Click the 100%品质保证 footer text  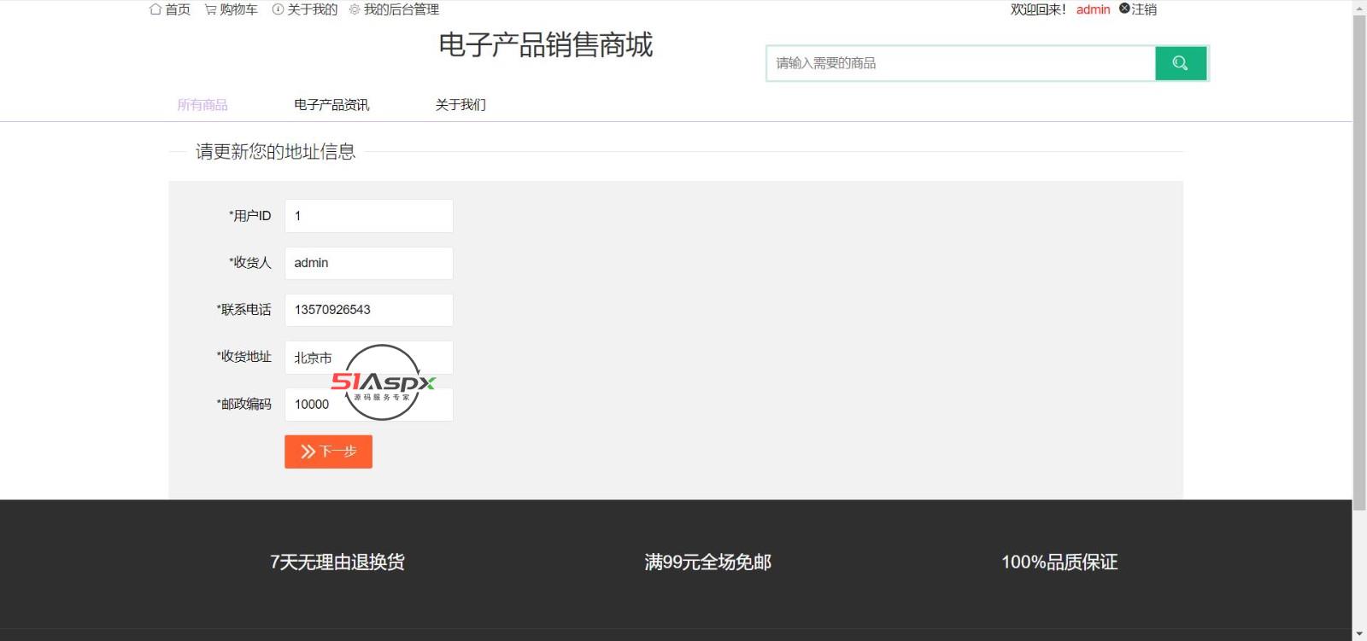tap(1059, 562)
